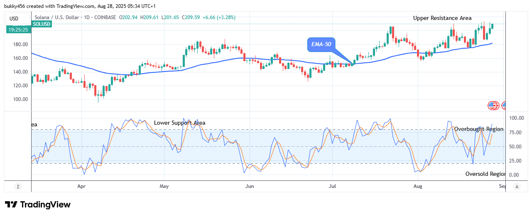This screenshot has width=532, height=217.
Task: Select the Overbought Region annotation
Action: pos(479,129)
